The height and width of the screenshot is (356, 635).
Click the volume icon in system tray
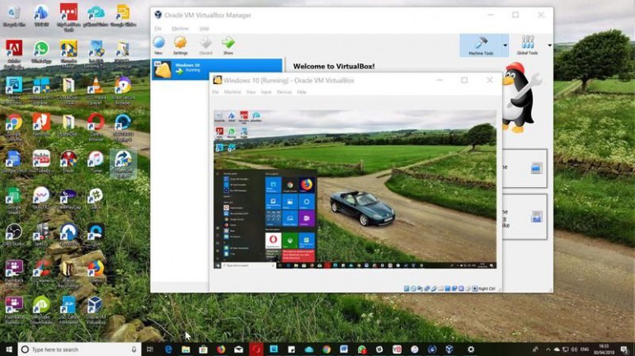point(574,349)
